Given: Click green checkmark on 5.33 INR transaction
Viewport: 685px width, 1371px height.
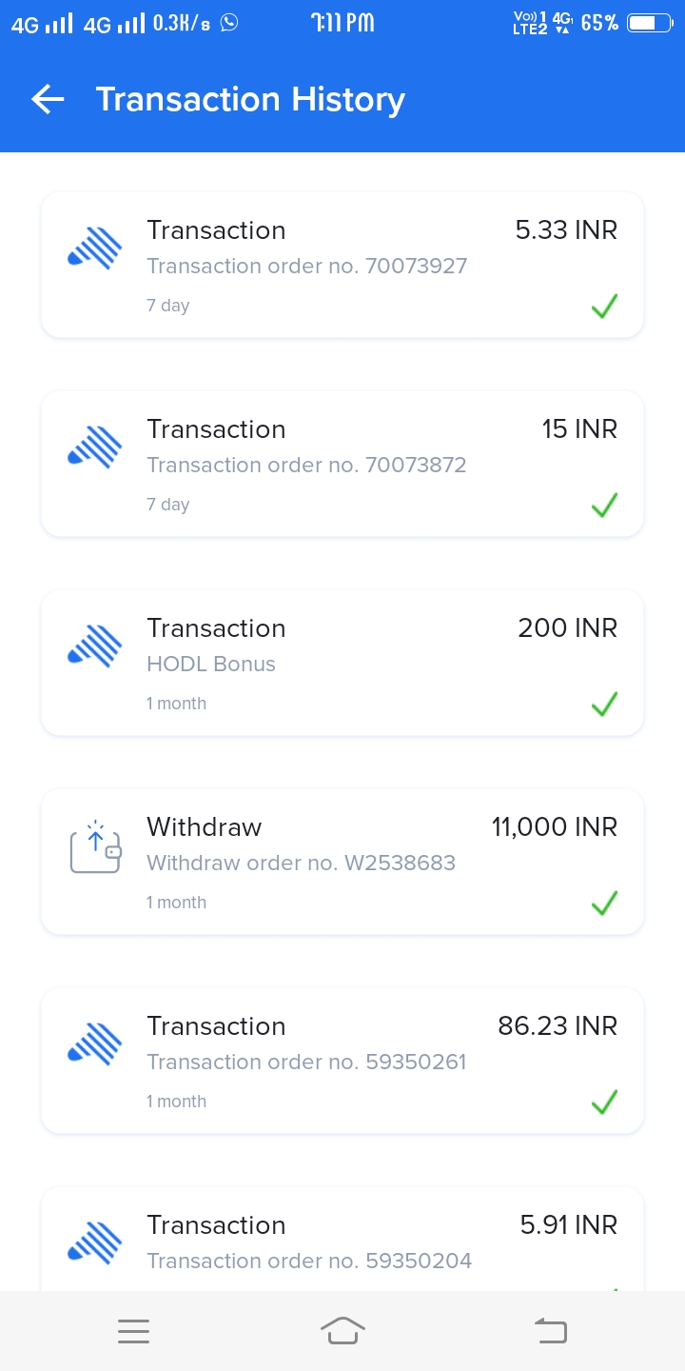Looking at the screenshot, I should point(604,306).
